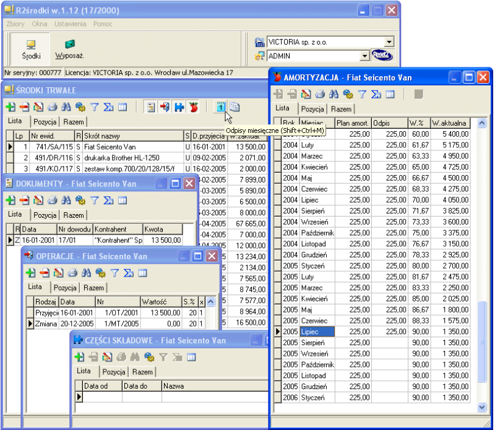Open the Ustawienia menu
The width and height of the screenshot is (495, 430).
click(70, 24)
